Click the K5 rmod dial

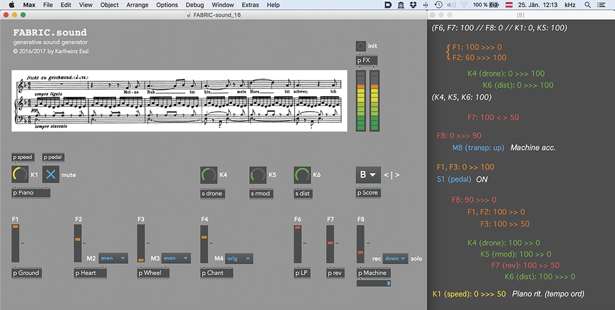pyautogui.click(x=258, y=175)
